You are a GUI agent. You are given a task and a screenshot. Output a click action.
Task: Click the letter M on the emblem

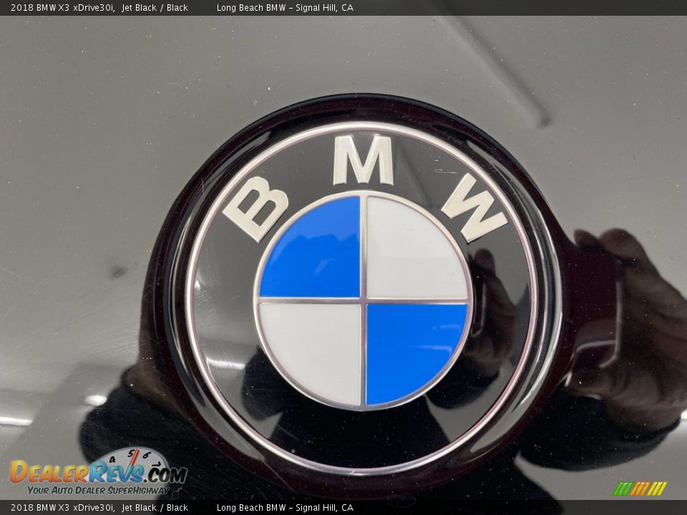[x=364, y=160]
